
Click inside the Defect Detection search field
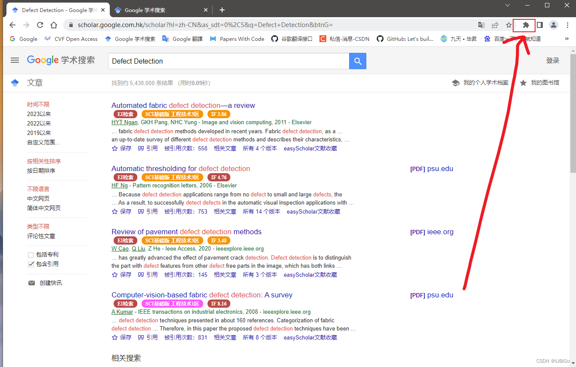point(228,61)
